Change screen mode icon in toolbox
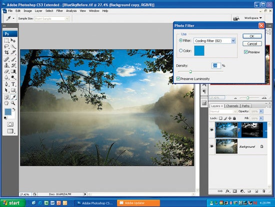Viewport: 275px width, 207px height. (x=10, y=131)
